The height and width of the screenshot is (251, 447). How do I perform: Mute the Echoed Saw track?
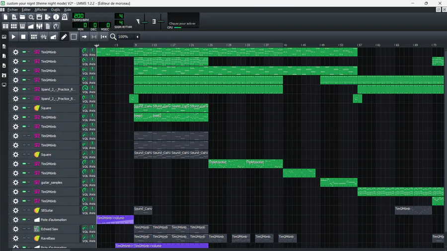click(24, 229)
